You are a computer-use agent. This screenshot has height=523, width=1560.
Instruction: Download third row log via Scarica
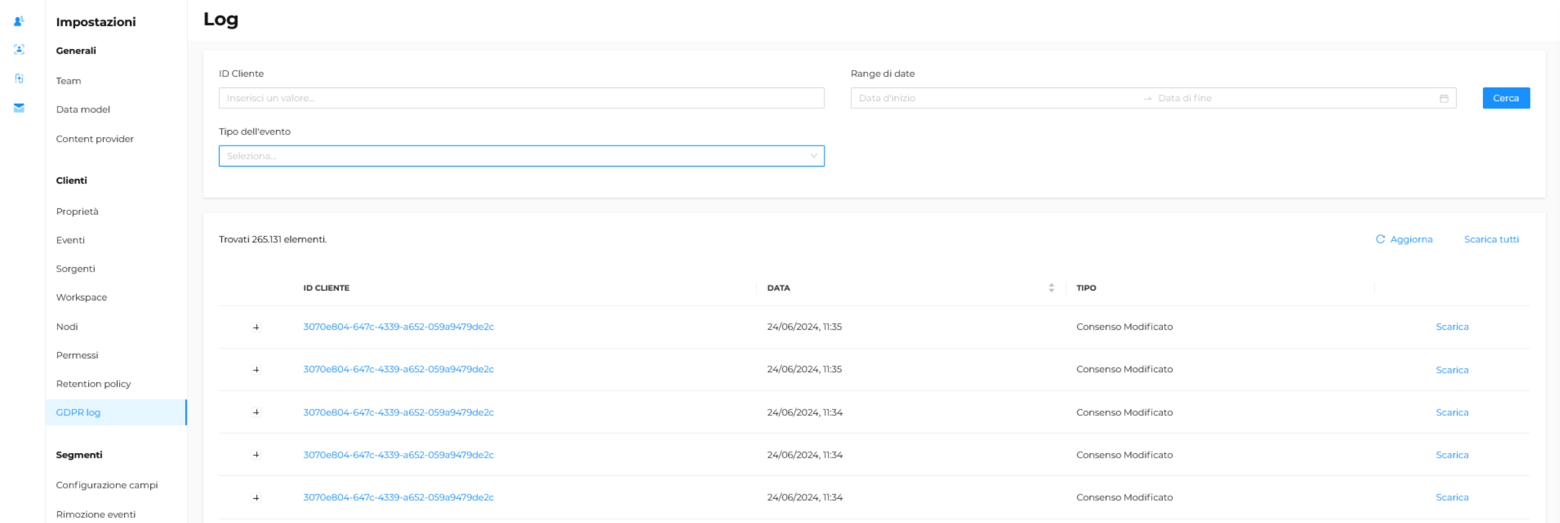(x=1452, y=413)
